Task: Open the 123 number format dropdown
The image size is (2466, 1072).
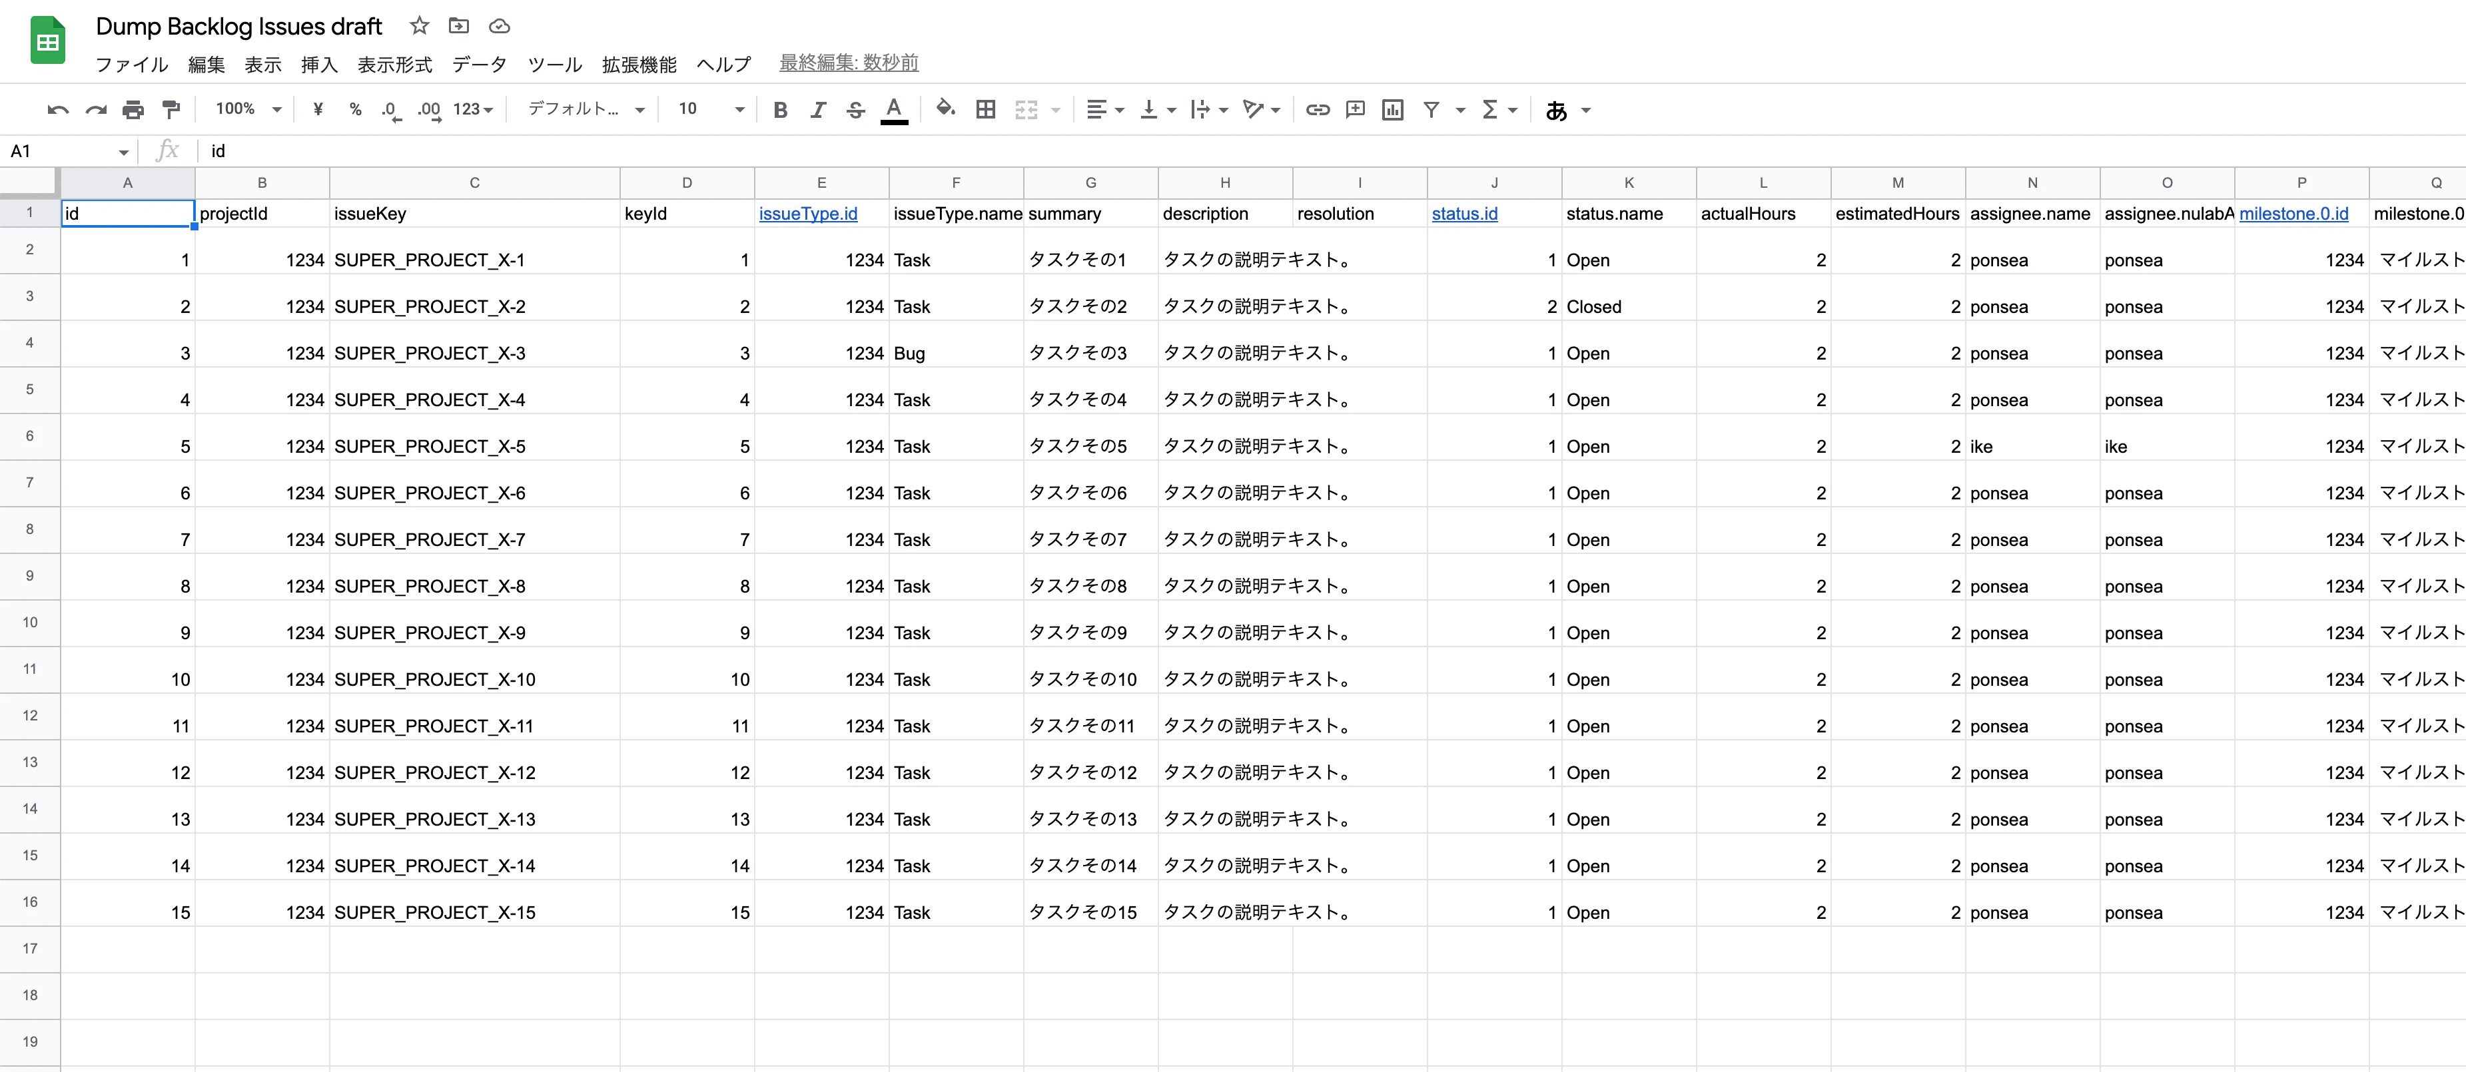Action: click(473, 109)
